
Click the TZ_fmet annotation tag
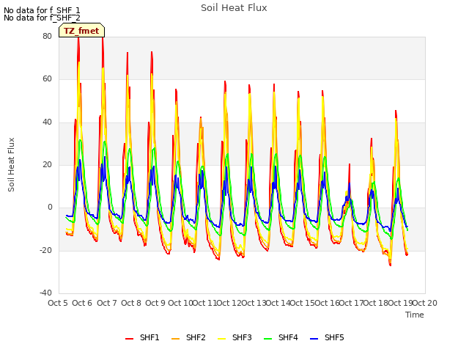(81, 31)
